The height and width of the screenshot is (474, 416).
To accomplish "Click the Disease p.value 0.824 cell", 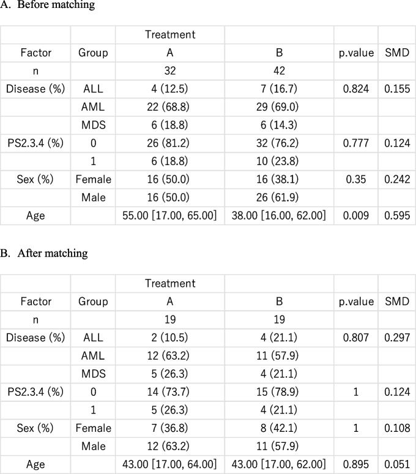I will coord(356,89).
